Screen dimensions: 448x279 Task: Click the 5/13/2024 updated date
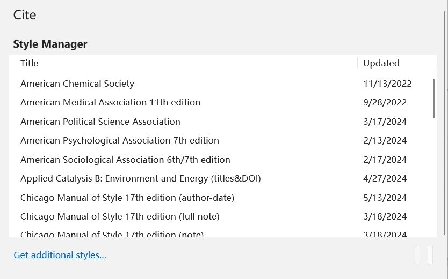(x=385, y=198)
